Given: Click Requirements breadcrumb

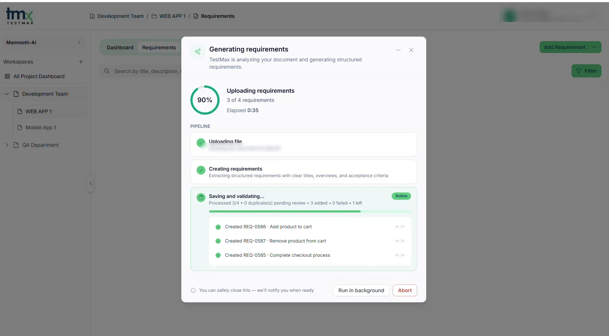Looking at the screenshot, I should coord(218,16).
